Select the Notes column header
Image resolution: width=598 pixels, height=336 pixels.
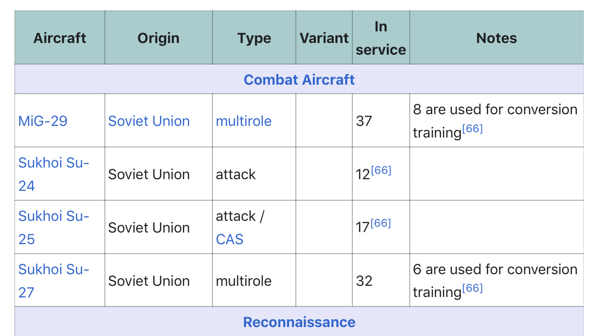(x=497, y=38)
